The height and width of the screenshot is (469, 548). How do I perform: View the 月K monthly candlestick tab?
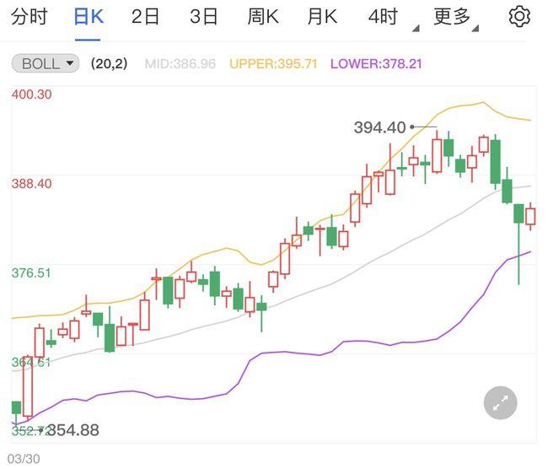(x=322, y=17)
